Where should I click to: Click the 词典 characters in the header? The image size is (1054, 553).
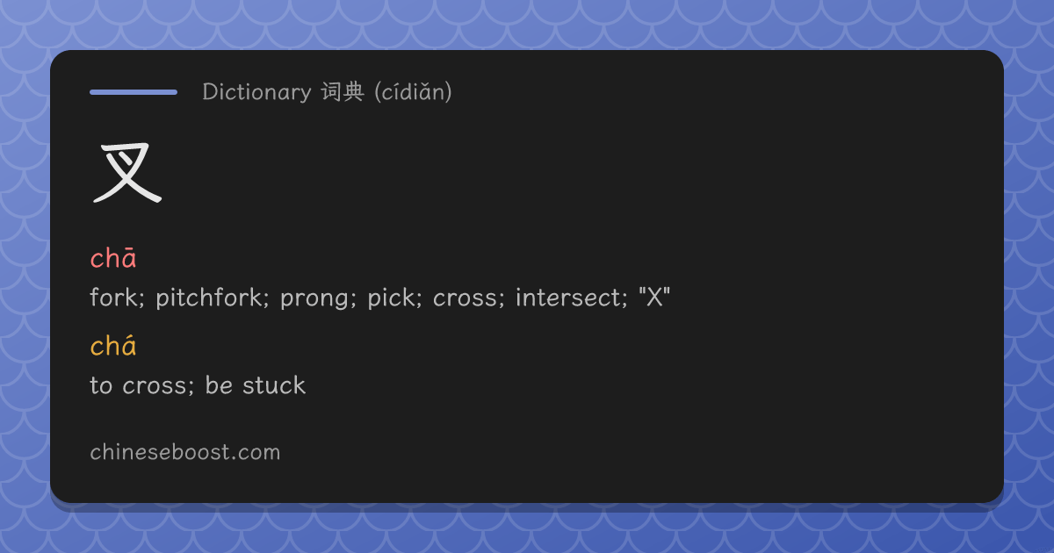pos(343,91)
